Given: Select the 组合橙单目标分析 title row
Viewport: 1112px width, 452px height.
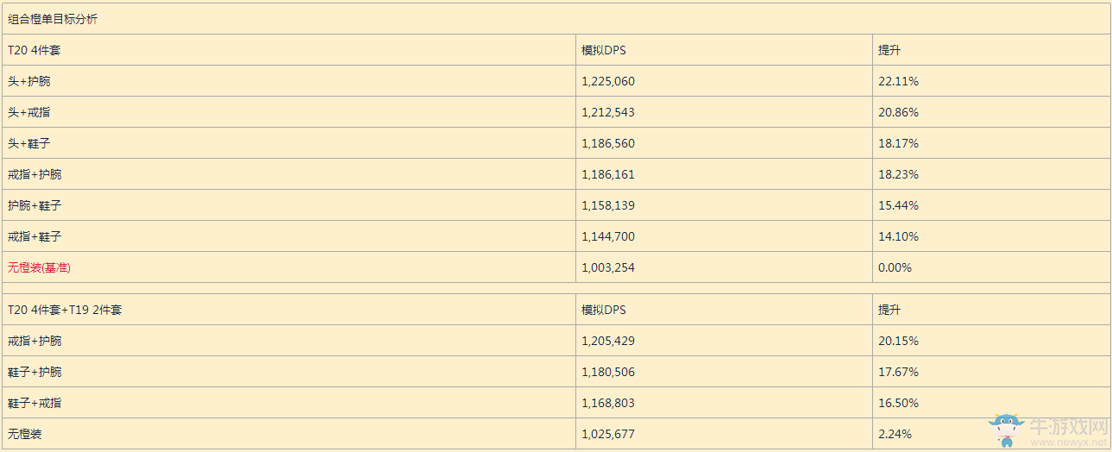Looking at the screenshot, I should point(53,19).
